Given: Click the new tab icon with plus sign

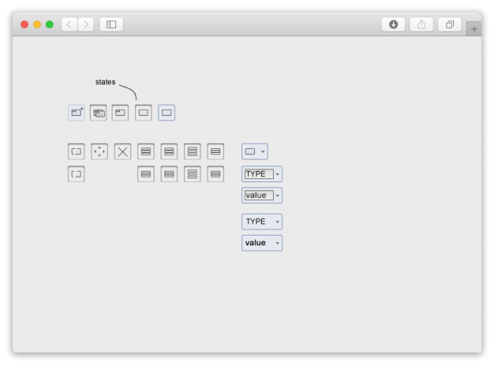Looking at the screenshot, I should pyautogui.click(x=76, y=113).
